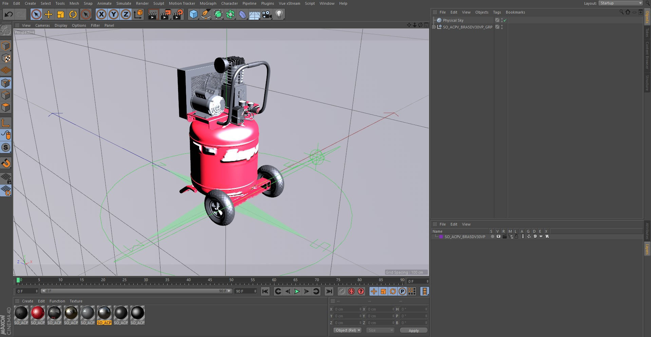This screenshot has width=651, height=337.
Task: Open the Size mode dropdown
Action: [380, 330]
